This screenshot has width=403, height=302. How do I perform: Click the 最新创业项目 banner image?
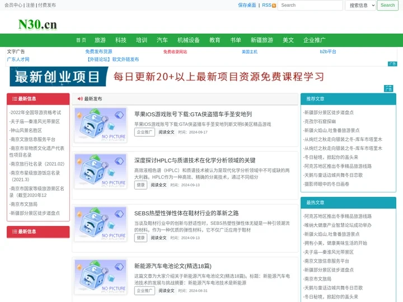(x=167, y=77)
